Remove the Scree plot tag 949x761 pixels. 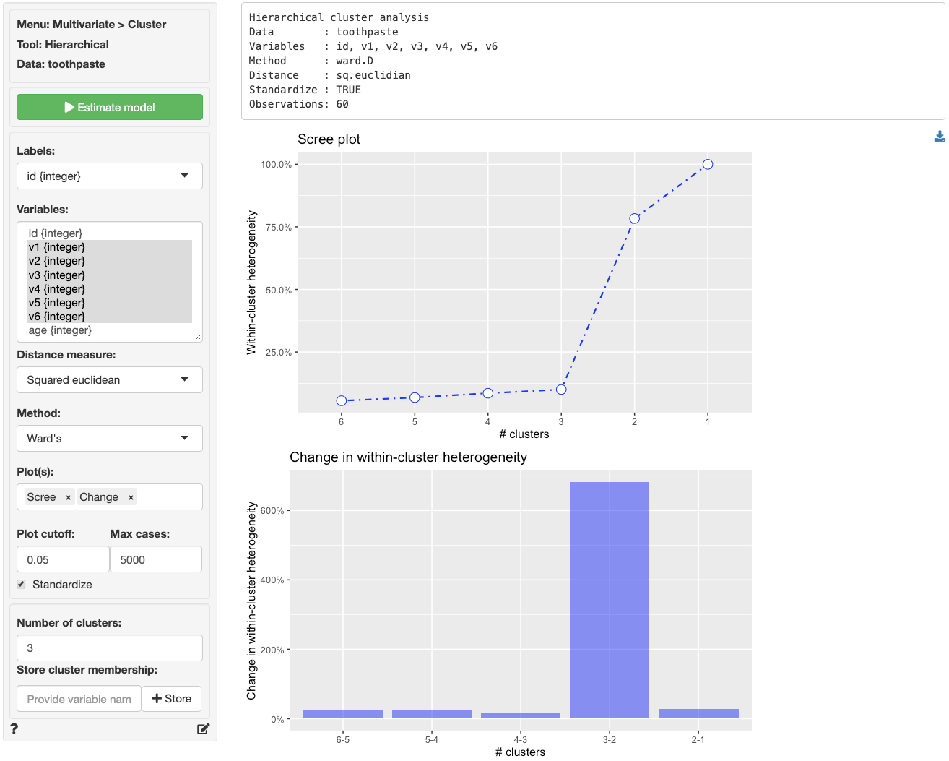pos(69,497)
